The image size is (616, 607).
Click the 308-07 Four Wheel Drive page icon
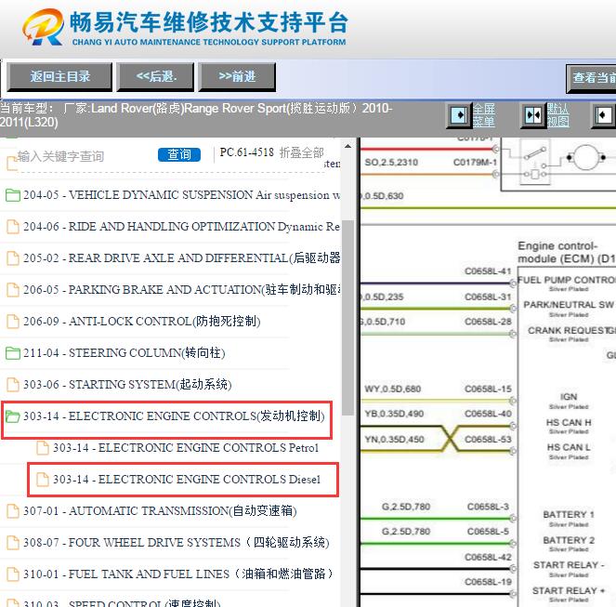click(13, 543)
